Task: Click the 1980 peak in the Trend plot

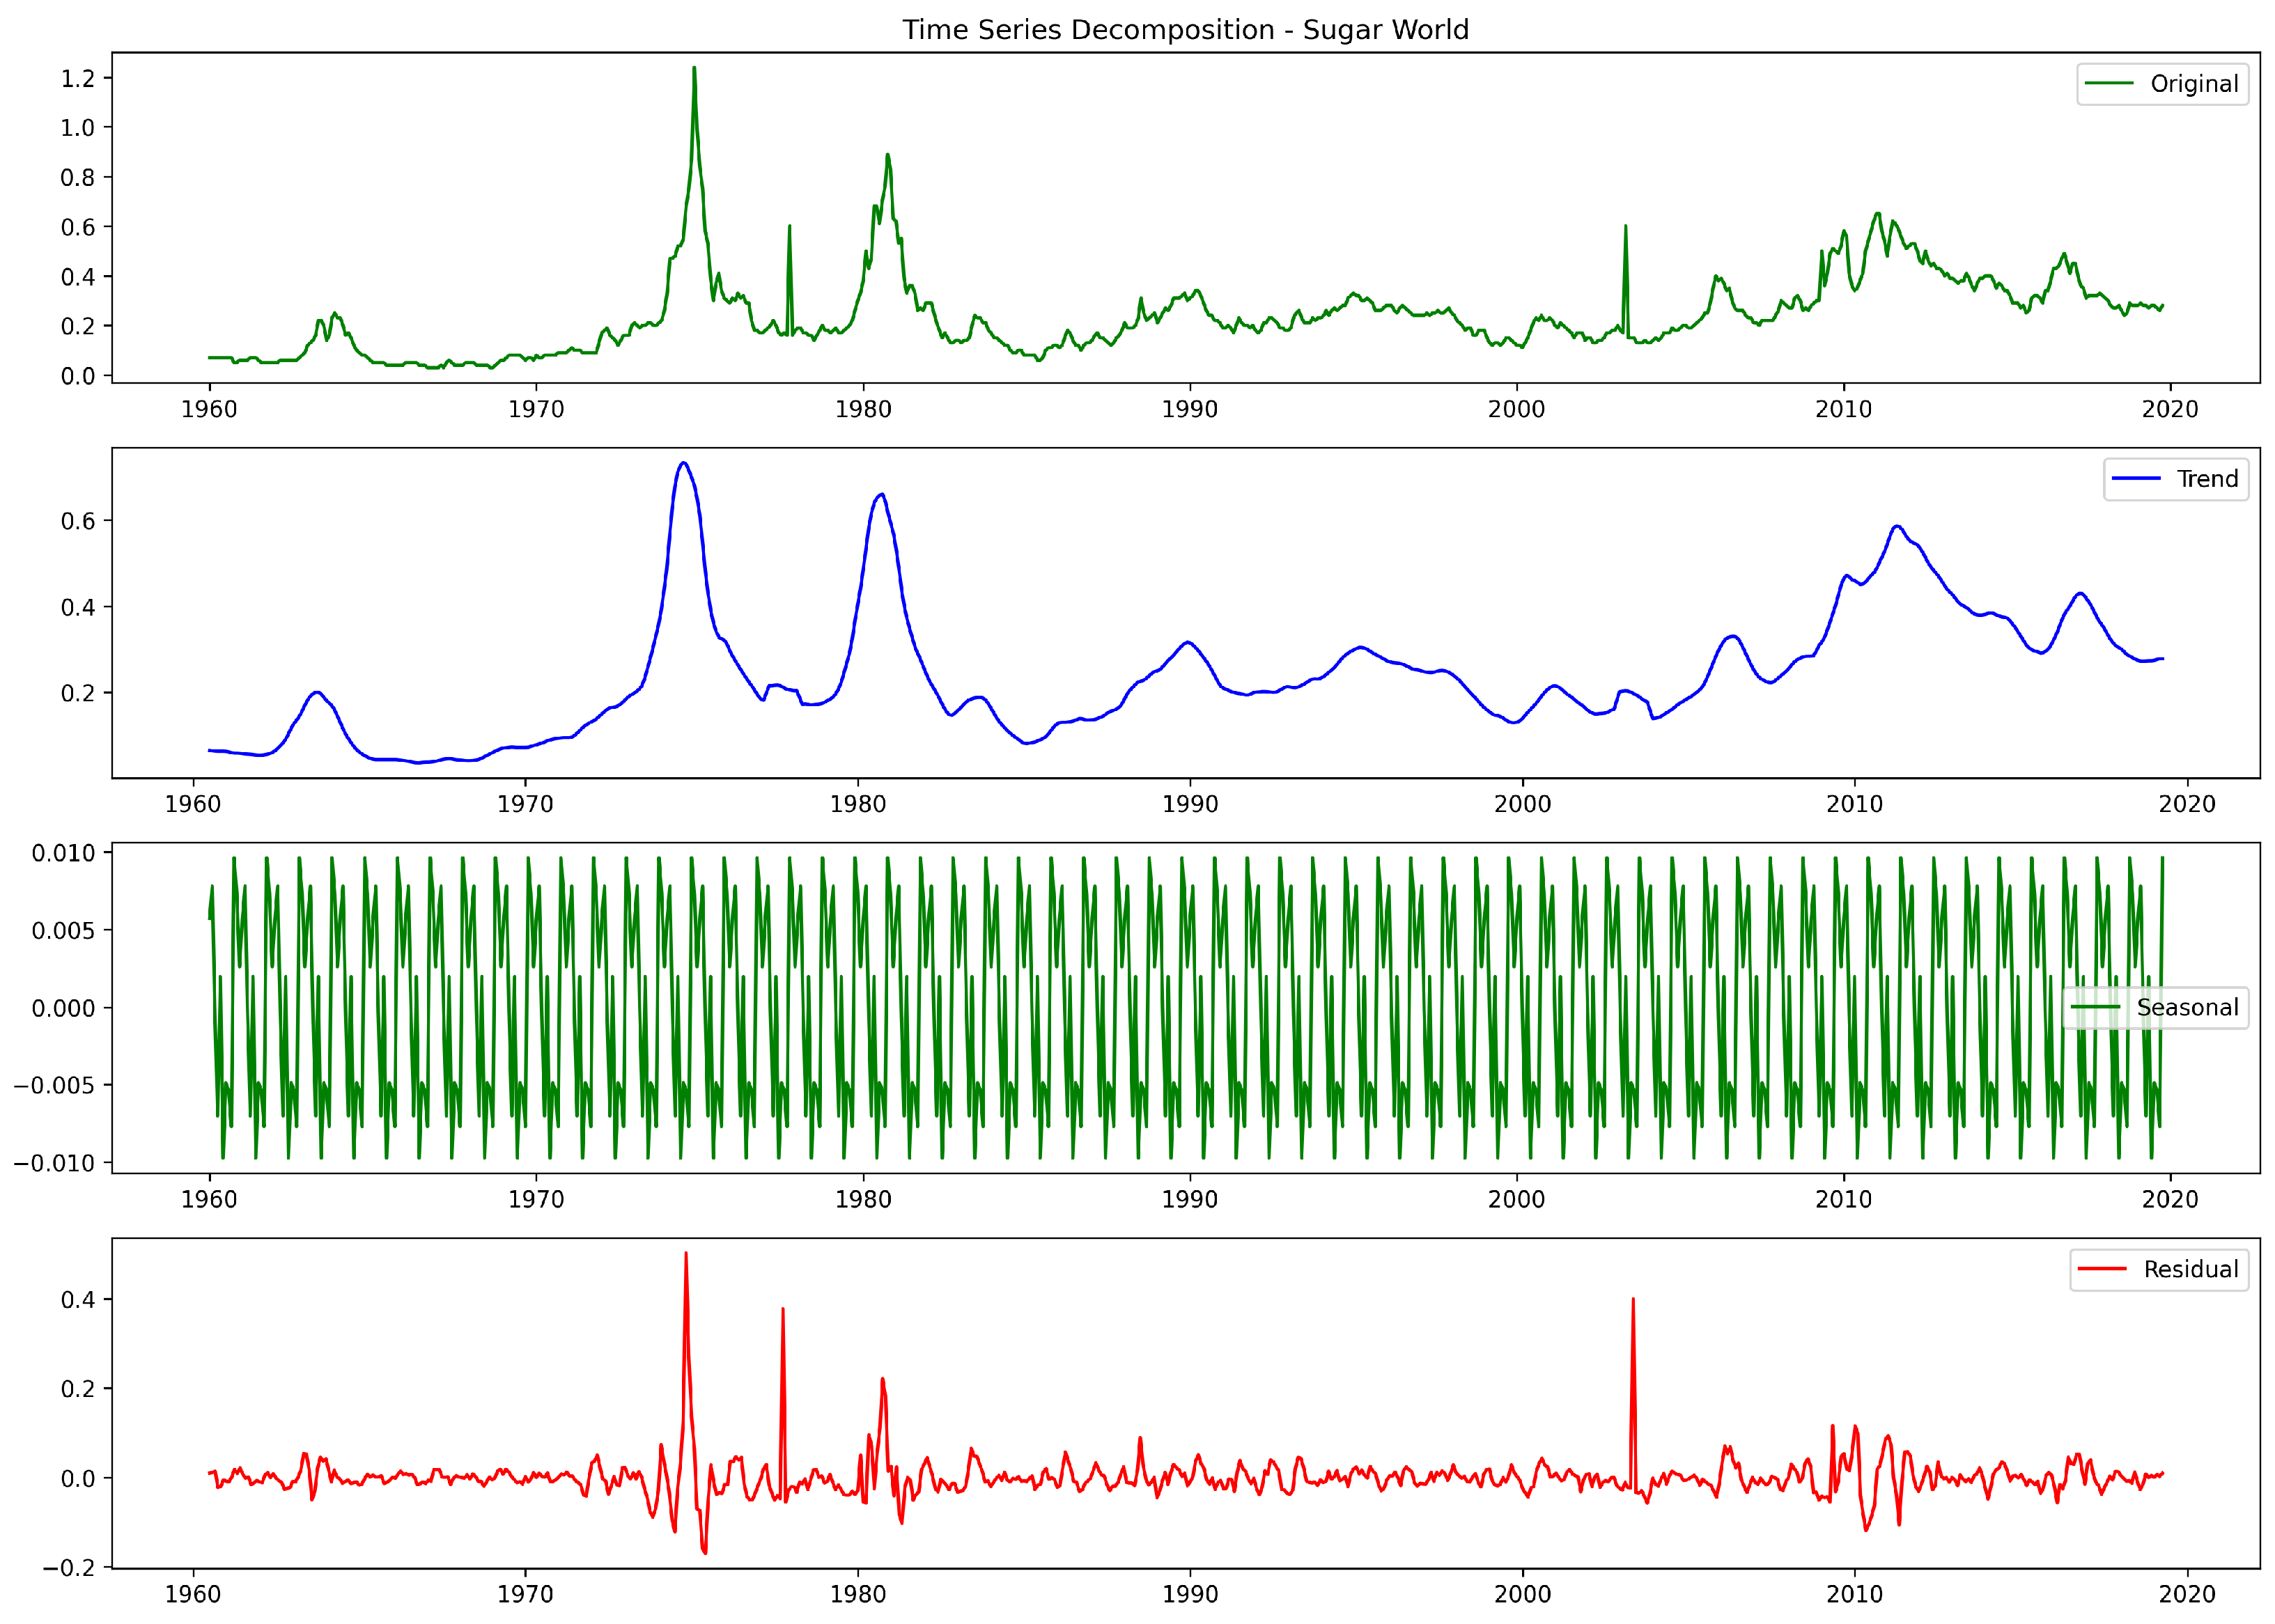Action: (881, 495)
